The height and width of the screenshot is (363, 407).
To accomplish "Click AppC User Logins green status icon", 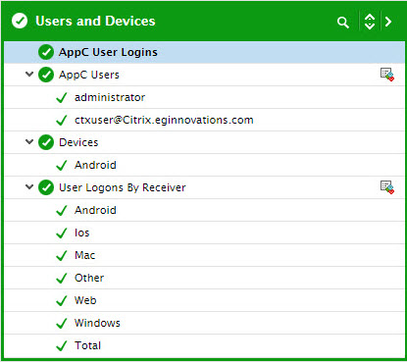I will 46,52.
